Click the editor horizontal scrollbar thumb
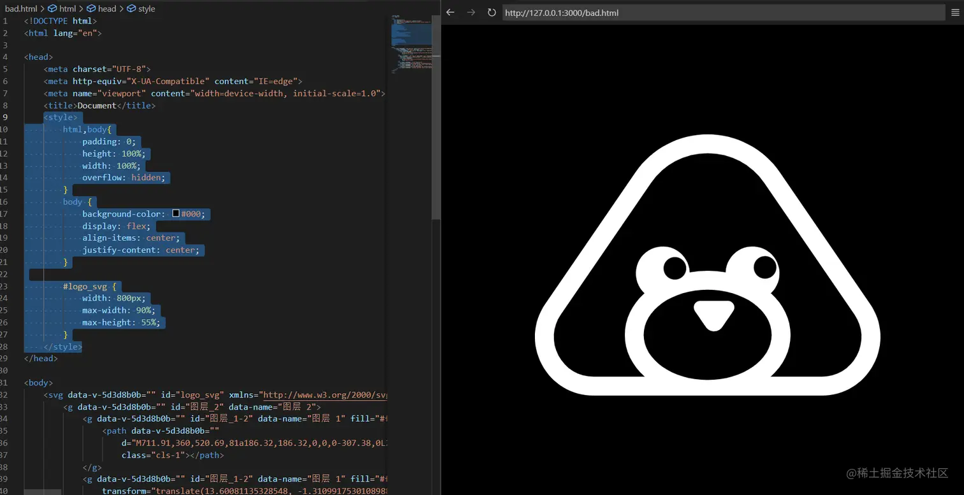 [43, 492]
